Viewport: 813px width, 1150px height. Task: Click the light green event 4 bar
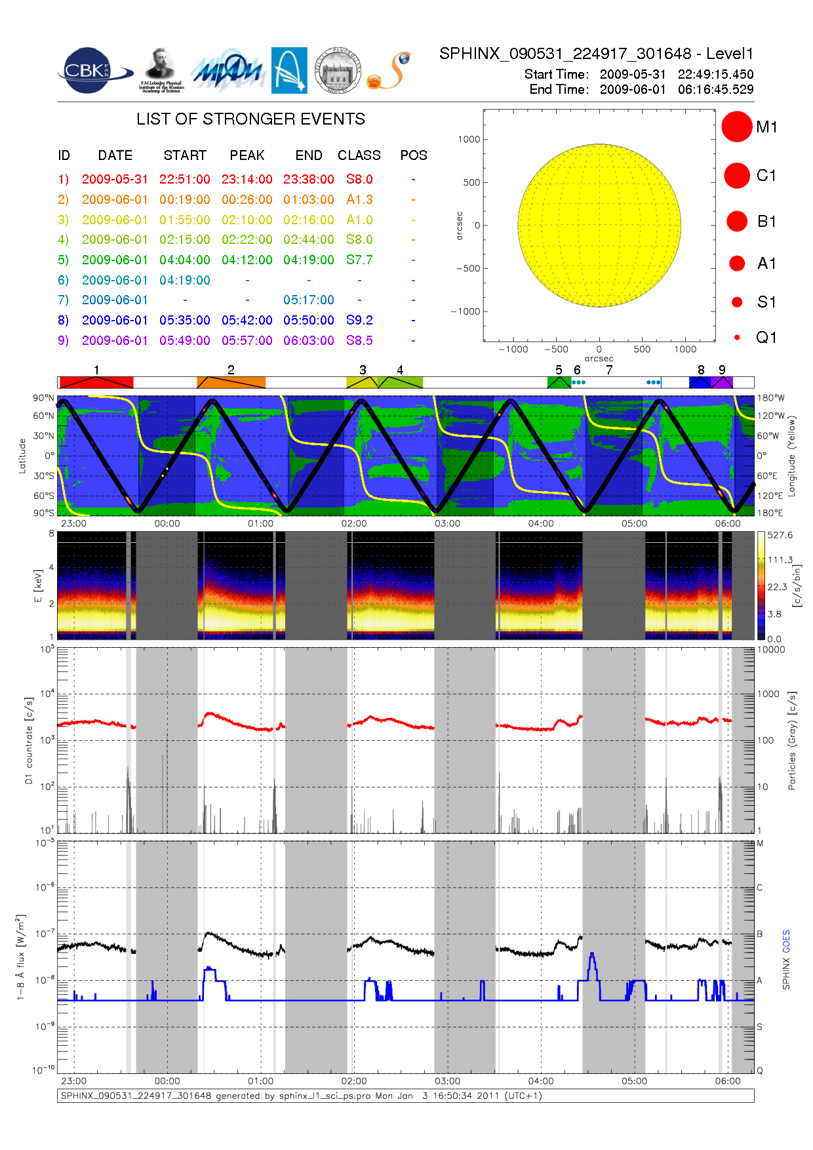coord(401,382)
